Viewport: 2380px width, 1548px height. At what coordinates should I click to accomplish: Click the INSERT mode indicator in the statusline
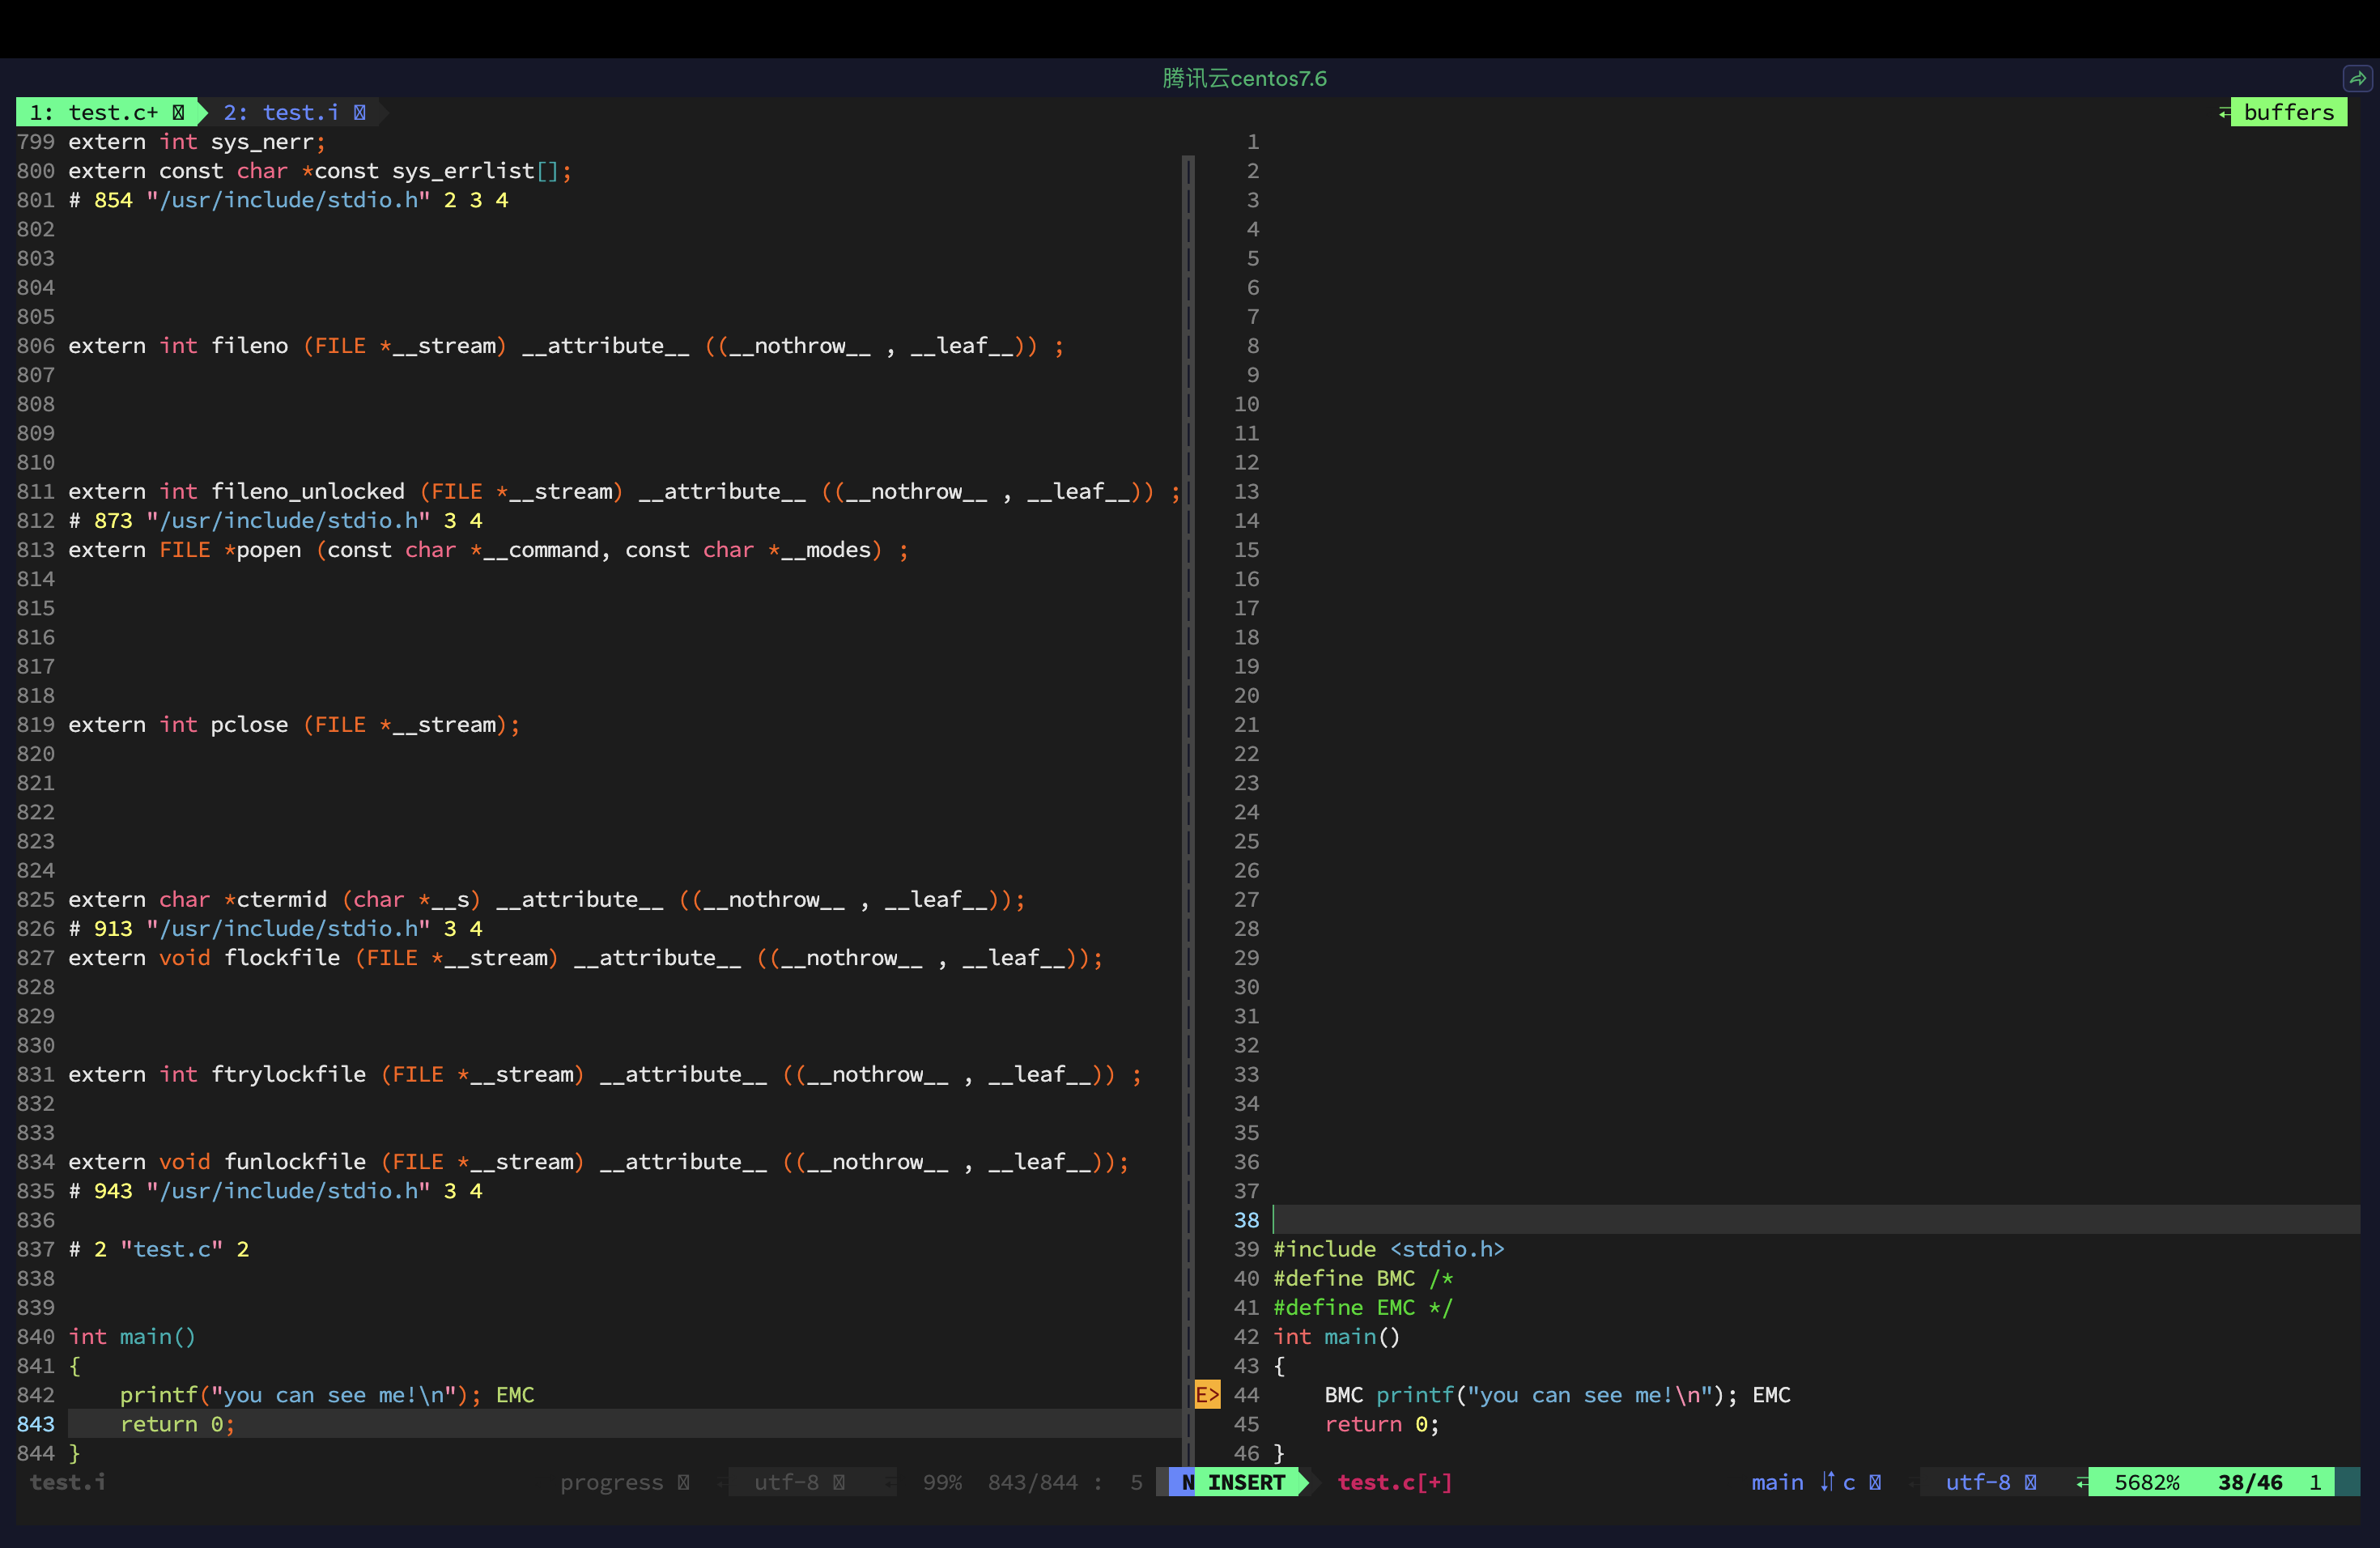pyautogui.click(x=1246, y=1482)
